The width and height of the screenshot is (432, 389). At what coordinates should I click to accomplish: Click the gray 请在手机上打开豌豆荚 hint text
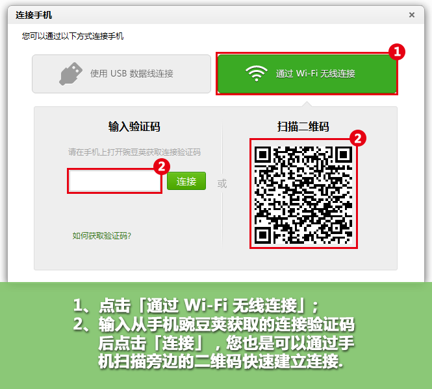134,152
